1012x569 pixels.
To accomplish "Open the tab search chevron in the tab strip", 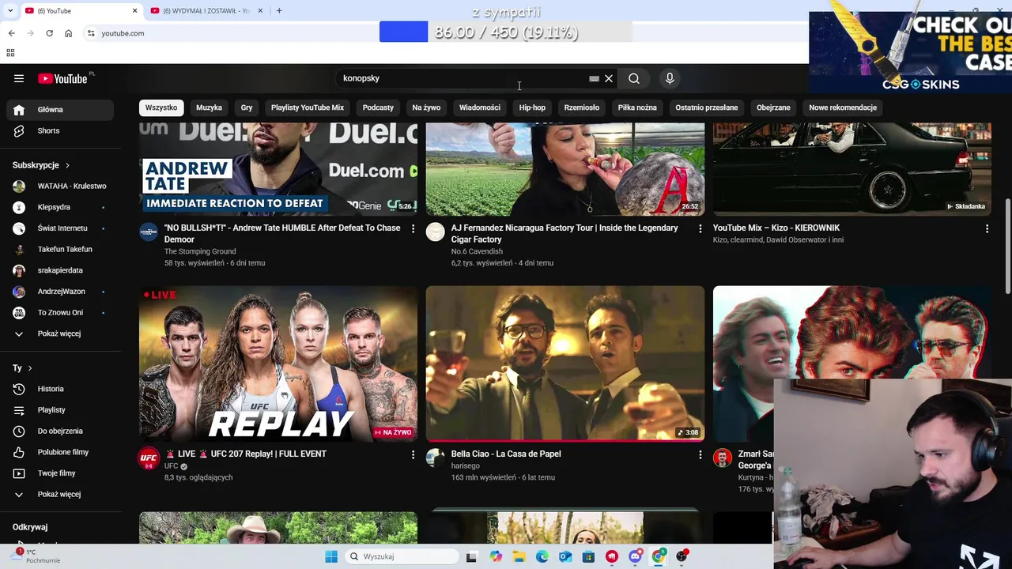I will click(x=11, y=10).
